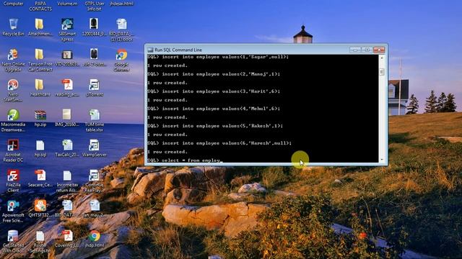This screenshot has height=259, width=462.
Task: Click the Computer desktop label
Action: (x=13, y=4)
